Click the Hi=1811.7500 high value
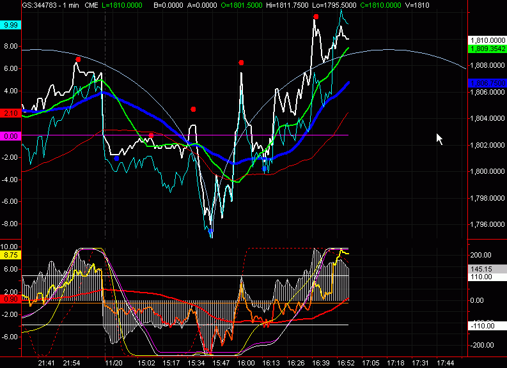Image resolution: width=507 pixels, height=368 pixels. pyautogui.click(x=287, y=5)
